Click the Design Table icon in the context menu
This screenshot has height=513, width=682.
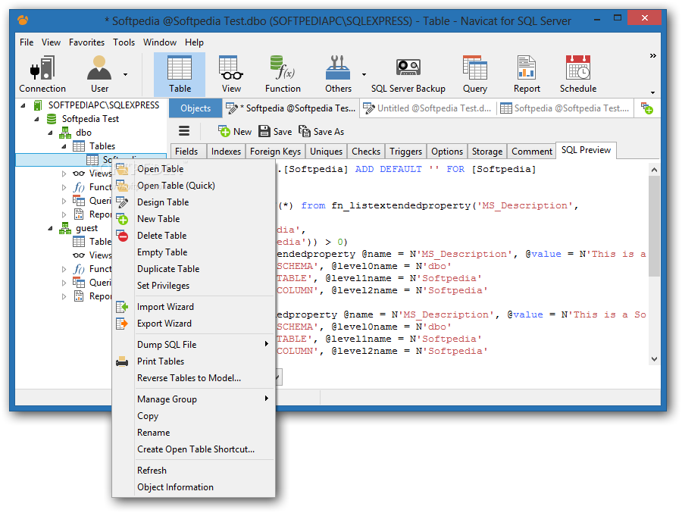point(122,202)
